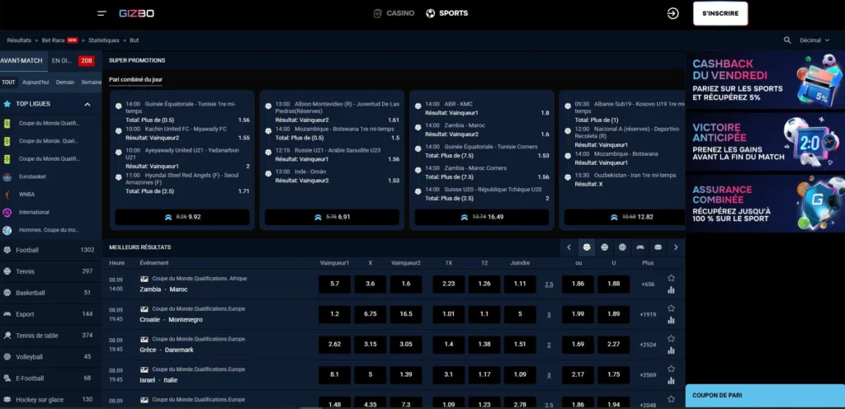This screenshot has height=409, width=845.
Task: Click the login arrow icon
Action: click(x=673, y=13)
